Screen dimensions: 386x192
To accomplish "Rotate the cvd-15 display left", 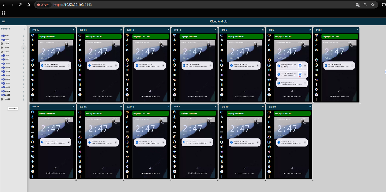I will click(x=80, y=137).
